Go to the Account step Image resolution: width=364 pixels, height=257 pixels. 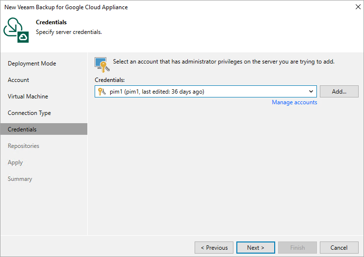click(18, 80)
